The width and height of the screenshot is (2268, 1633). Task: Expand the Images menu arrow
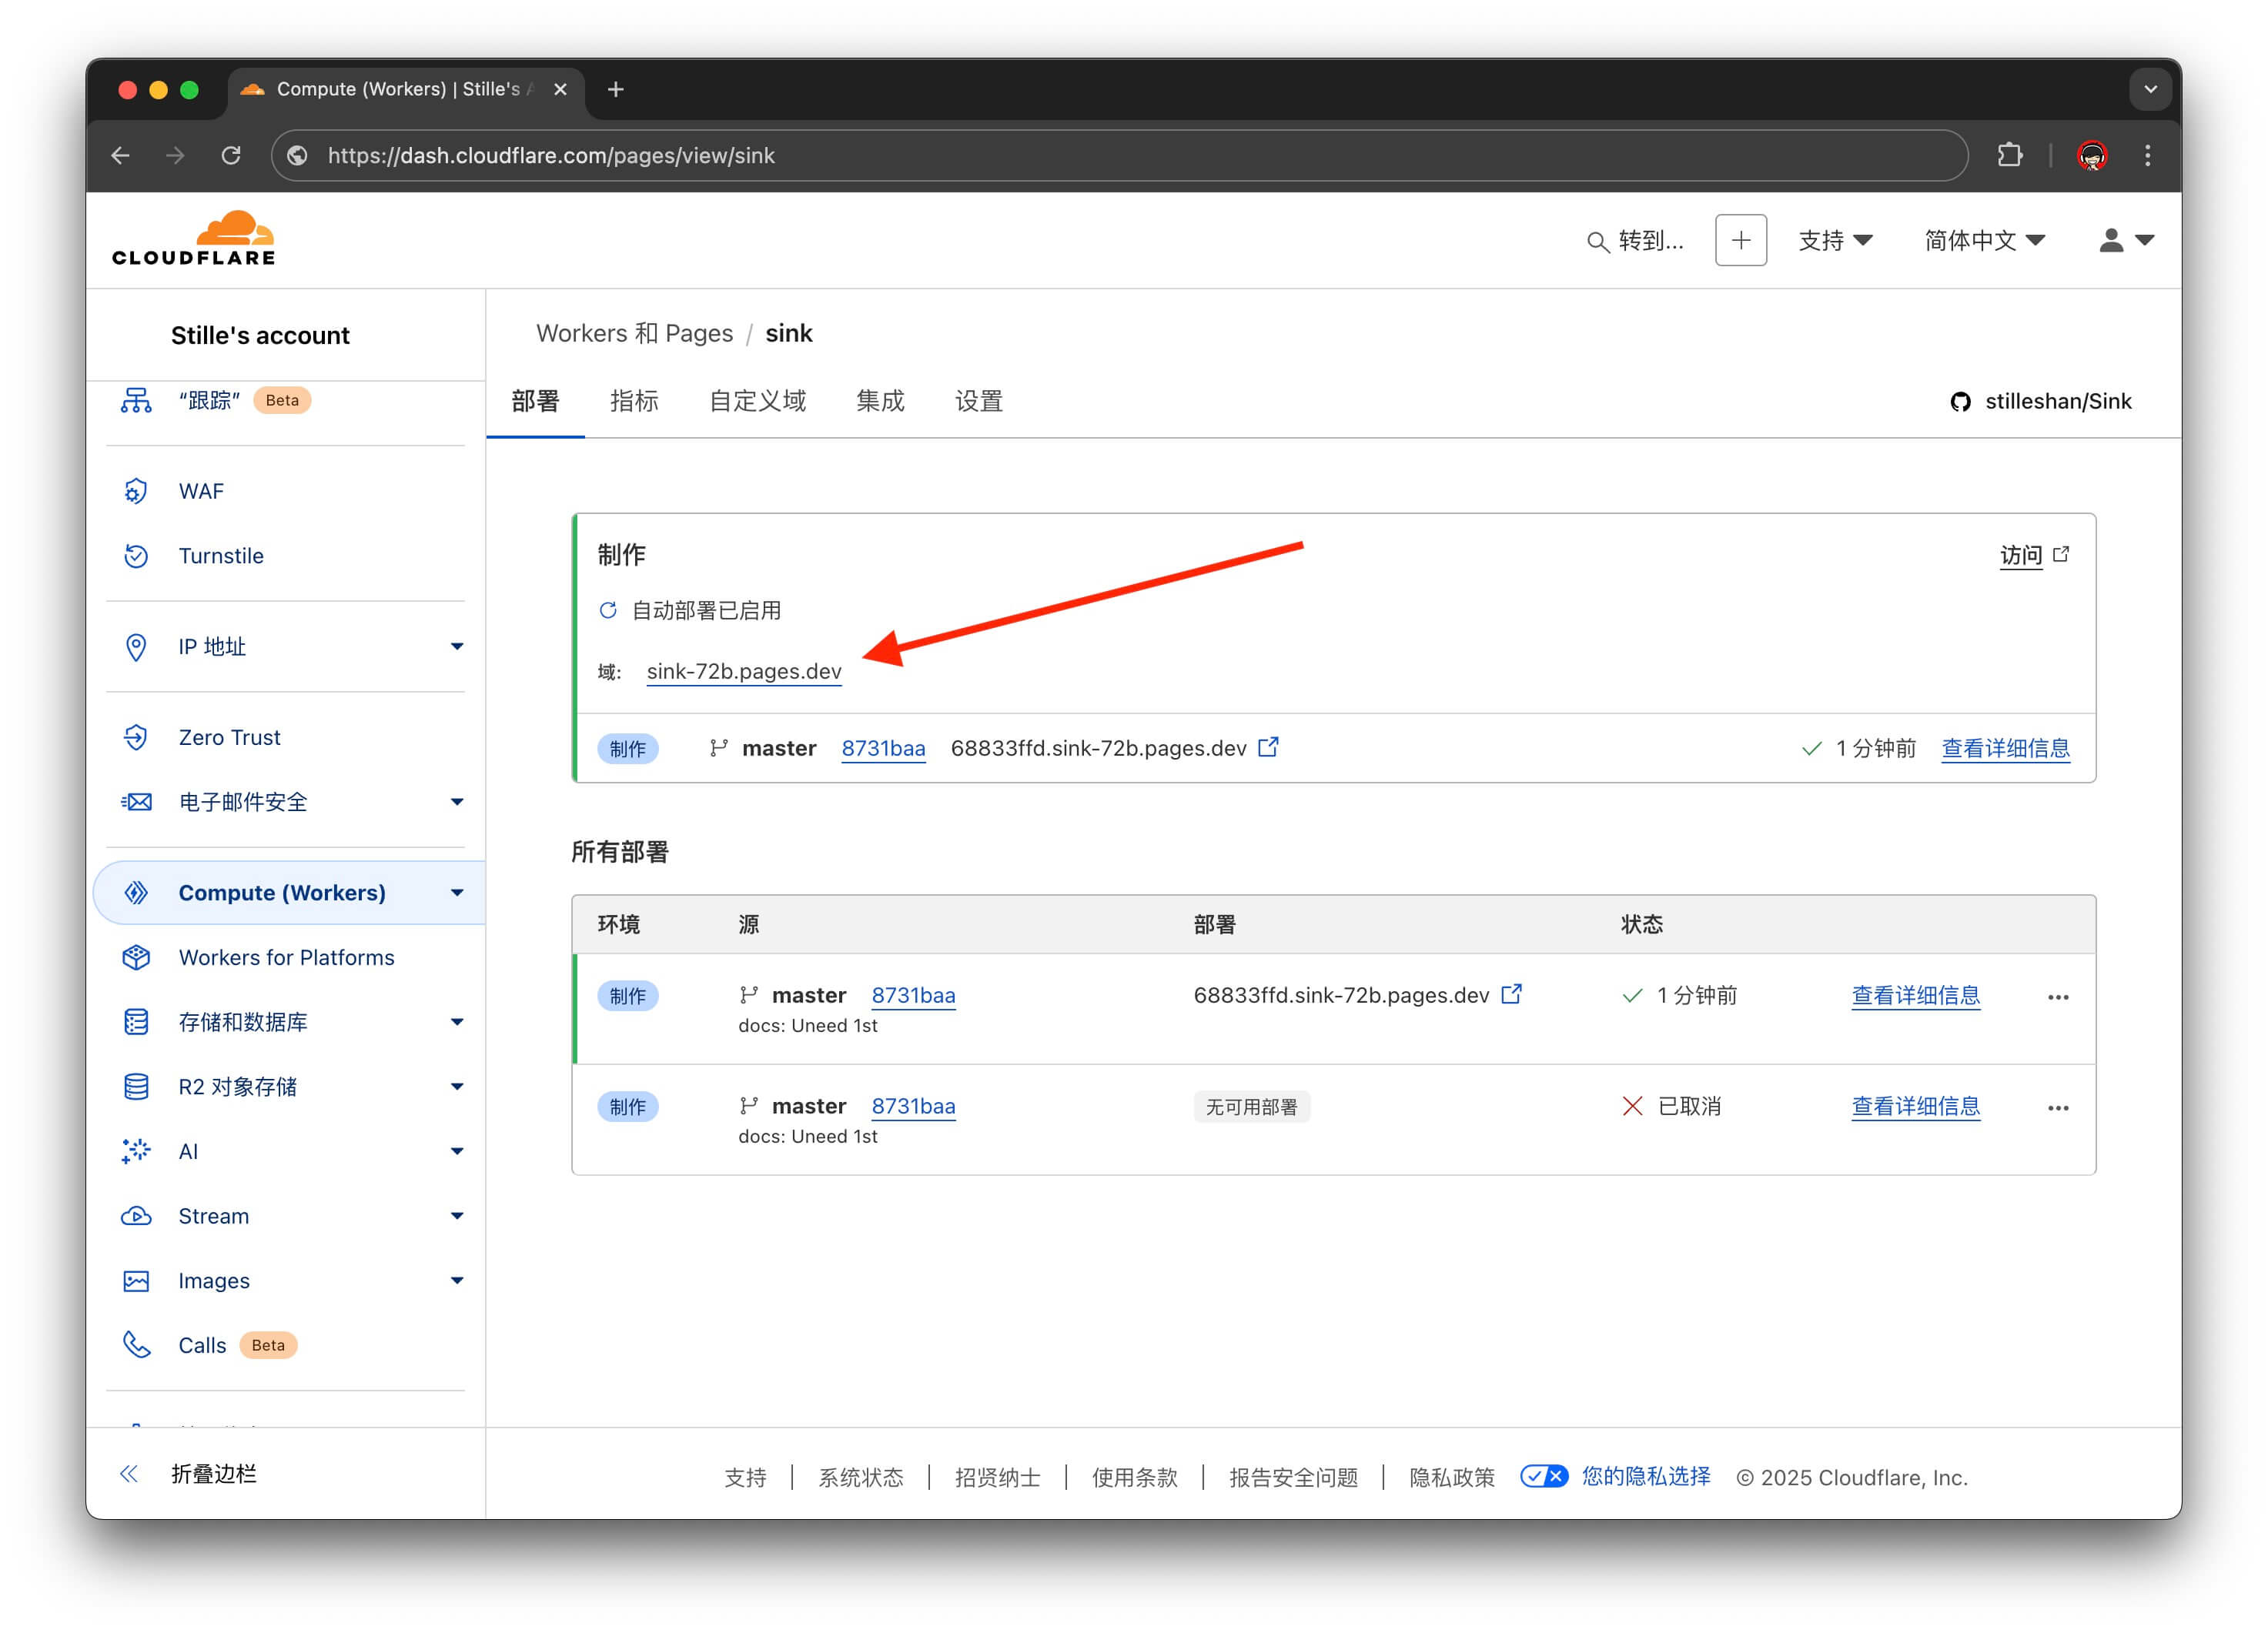457,1281
